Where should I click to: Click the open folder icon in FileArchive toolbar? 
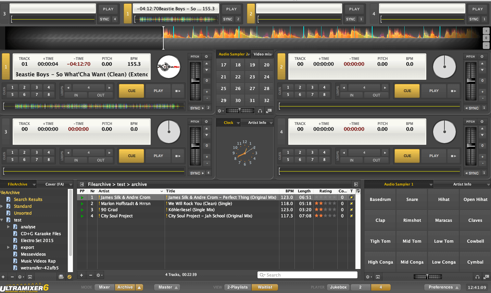pyautogui.click(x=61, y=277)
